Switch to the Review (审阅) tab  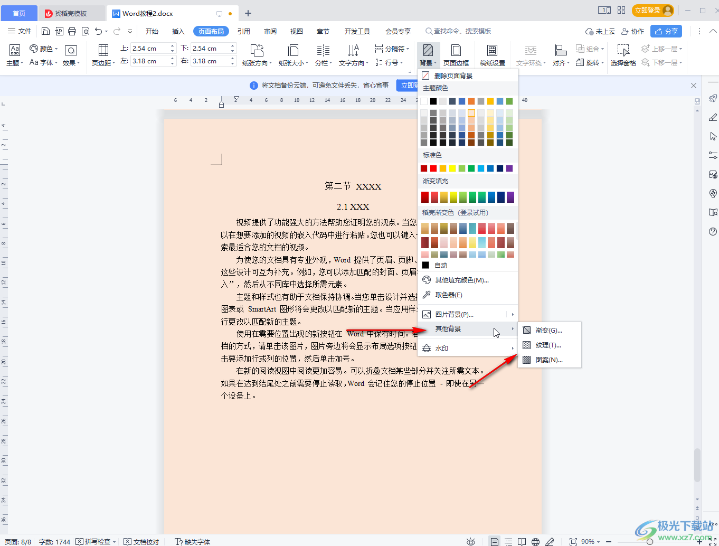click(x=270, y=31)
